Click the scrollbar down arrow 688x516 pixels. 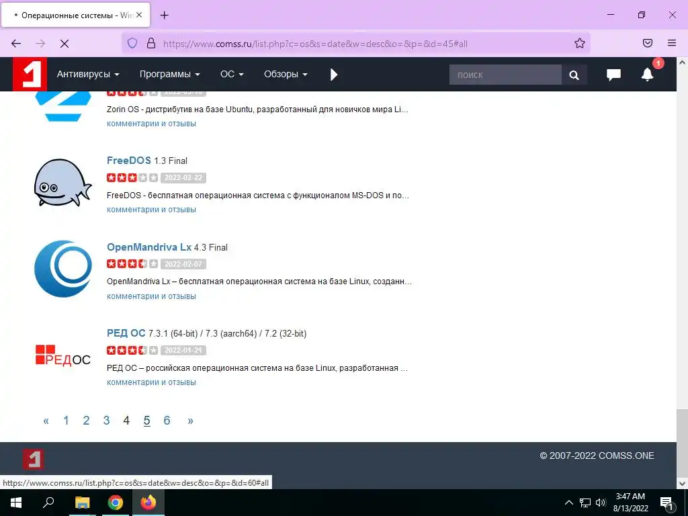point(682,484)
